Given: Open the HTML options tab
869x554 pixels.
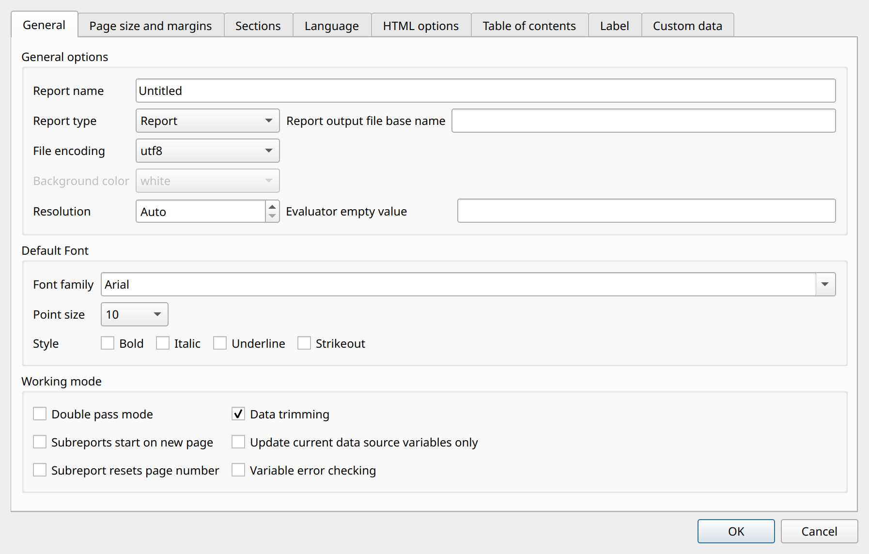Looking at the screenshot, I should (421, 26).
